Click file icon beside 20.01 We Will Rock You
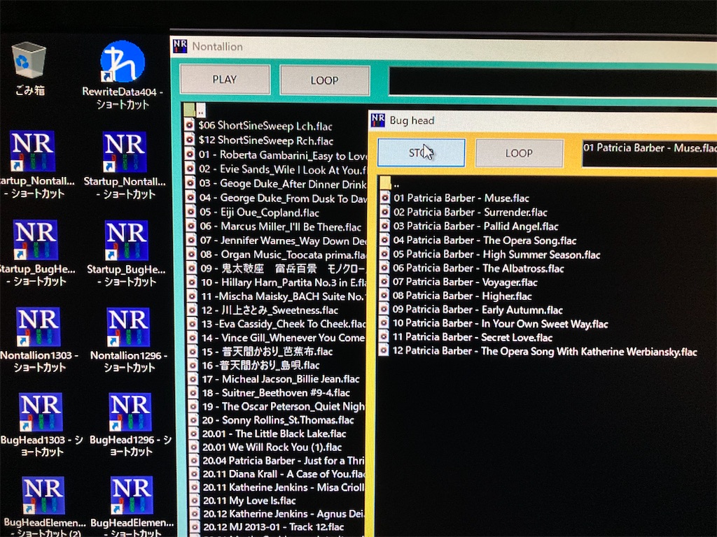This screenshot has height=537, width=717. [194, 447]
